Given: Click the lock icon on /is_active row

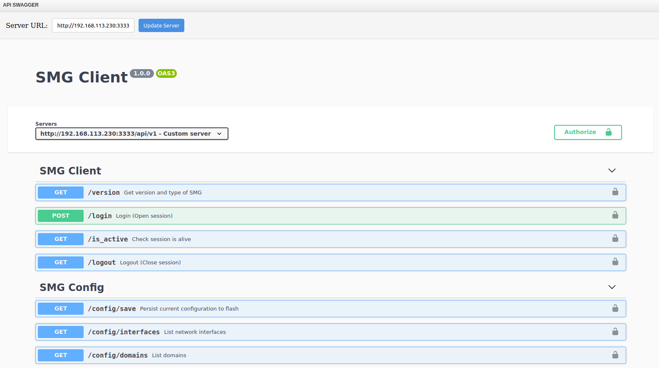Looking at the screenshot, I should [615, 239].
